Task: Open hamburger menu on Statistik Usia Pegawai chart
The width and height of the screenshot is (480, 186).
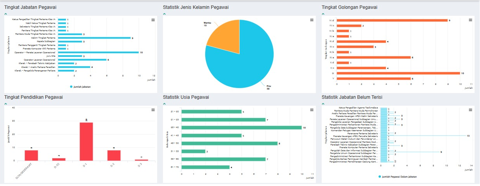Action: point(312,110)
